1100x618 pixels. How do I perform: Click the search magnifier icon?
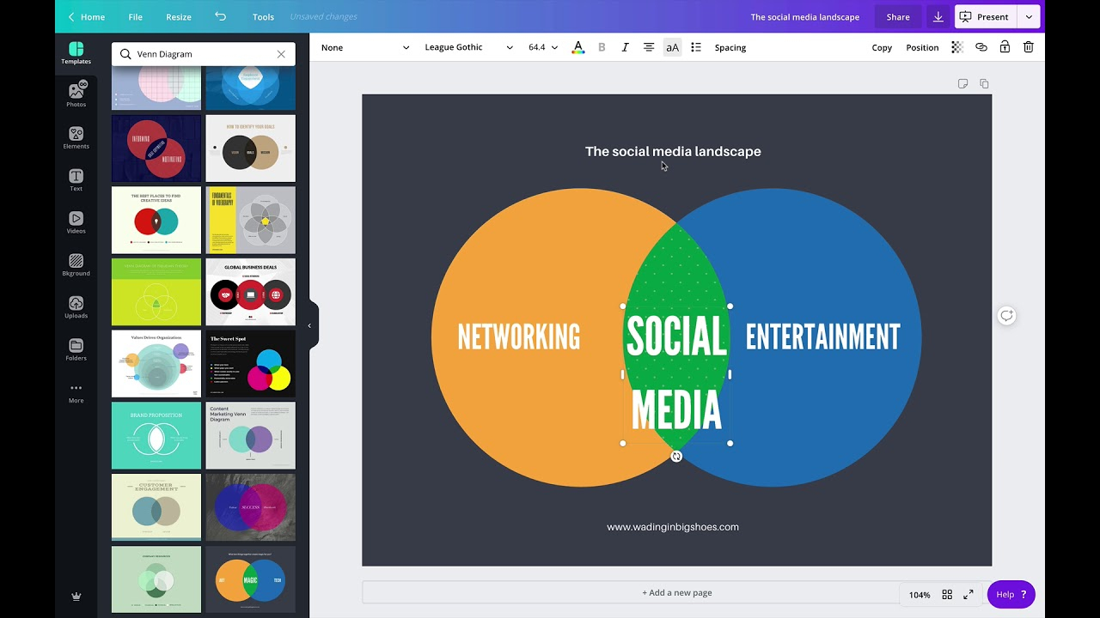coord(125,54)
